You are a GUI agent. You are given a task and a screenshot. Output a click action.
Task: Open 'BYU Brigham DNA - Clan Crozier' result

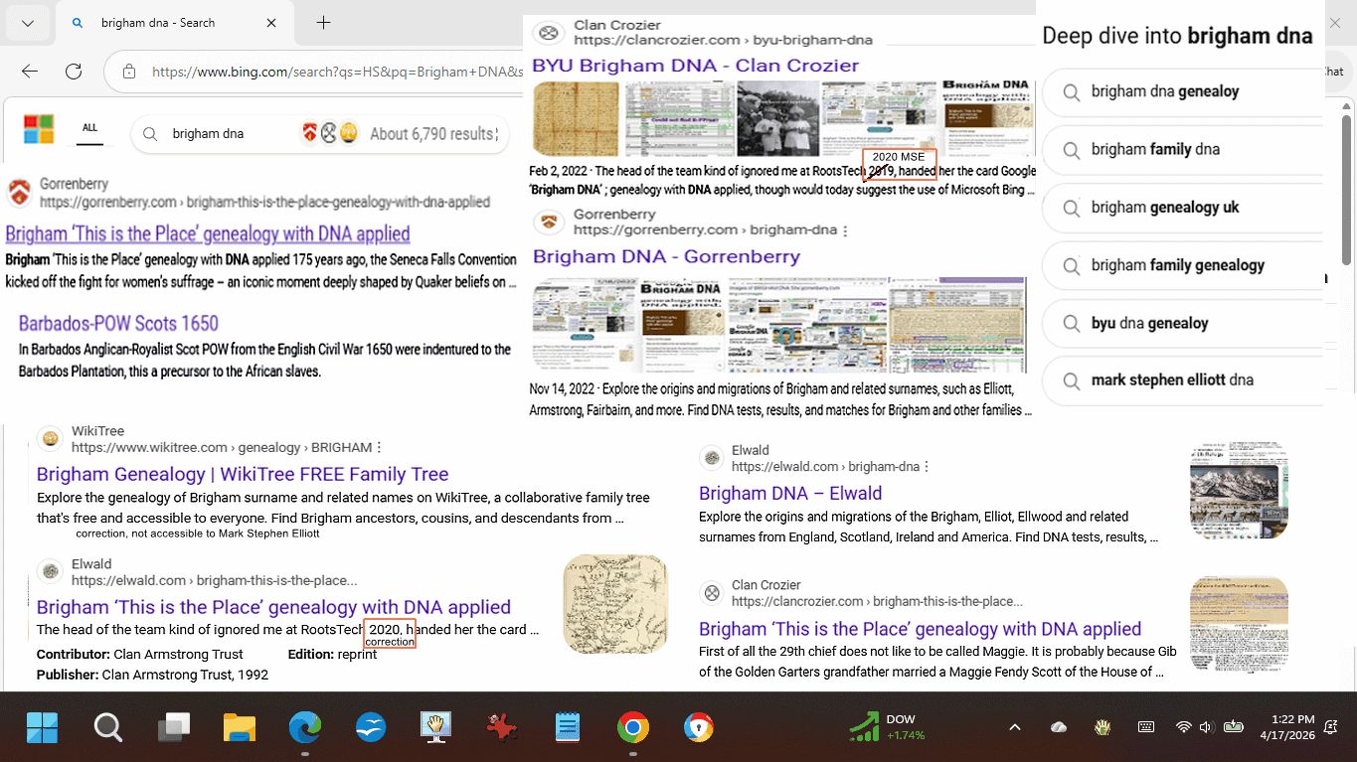(695, 66)
